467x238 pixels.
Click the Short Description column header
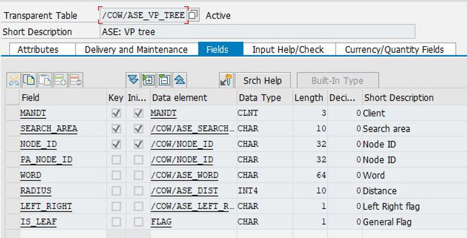tap(414, 97)
